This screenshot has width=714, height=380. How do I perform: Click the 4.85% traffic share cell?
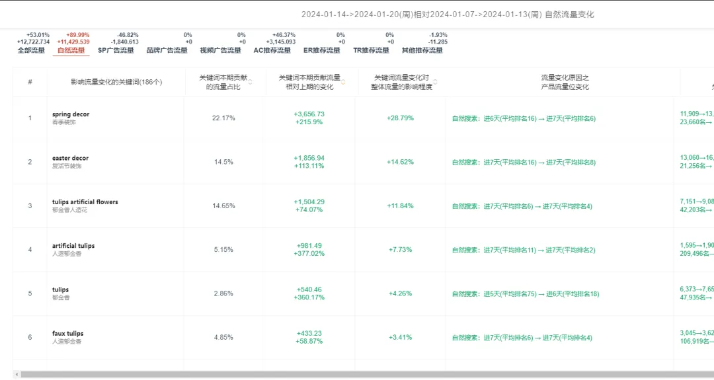tap(223, 337)
